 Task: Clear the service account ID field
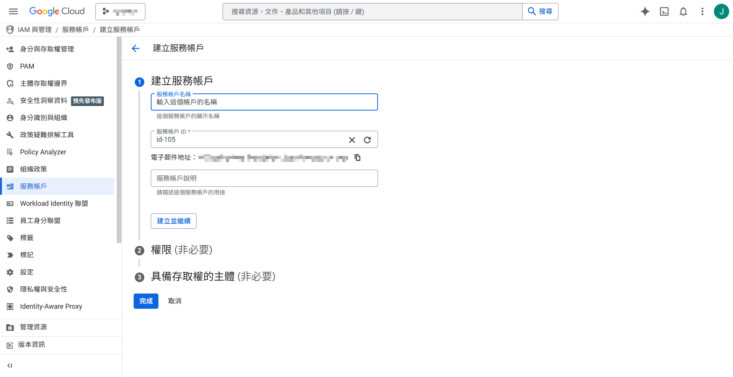coord(352,140)
